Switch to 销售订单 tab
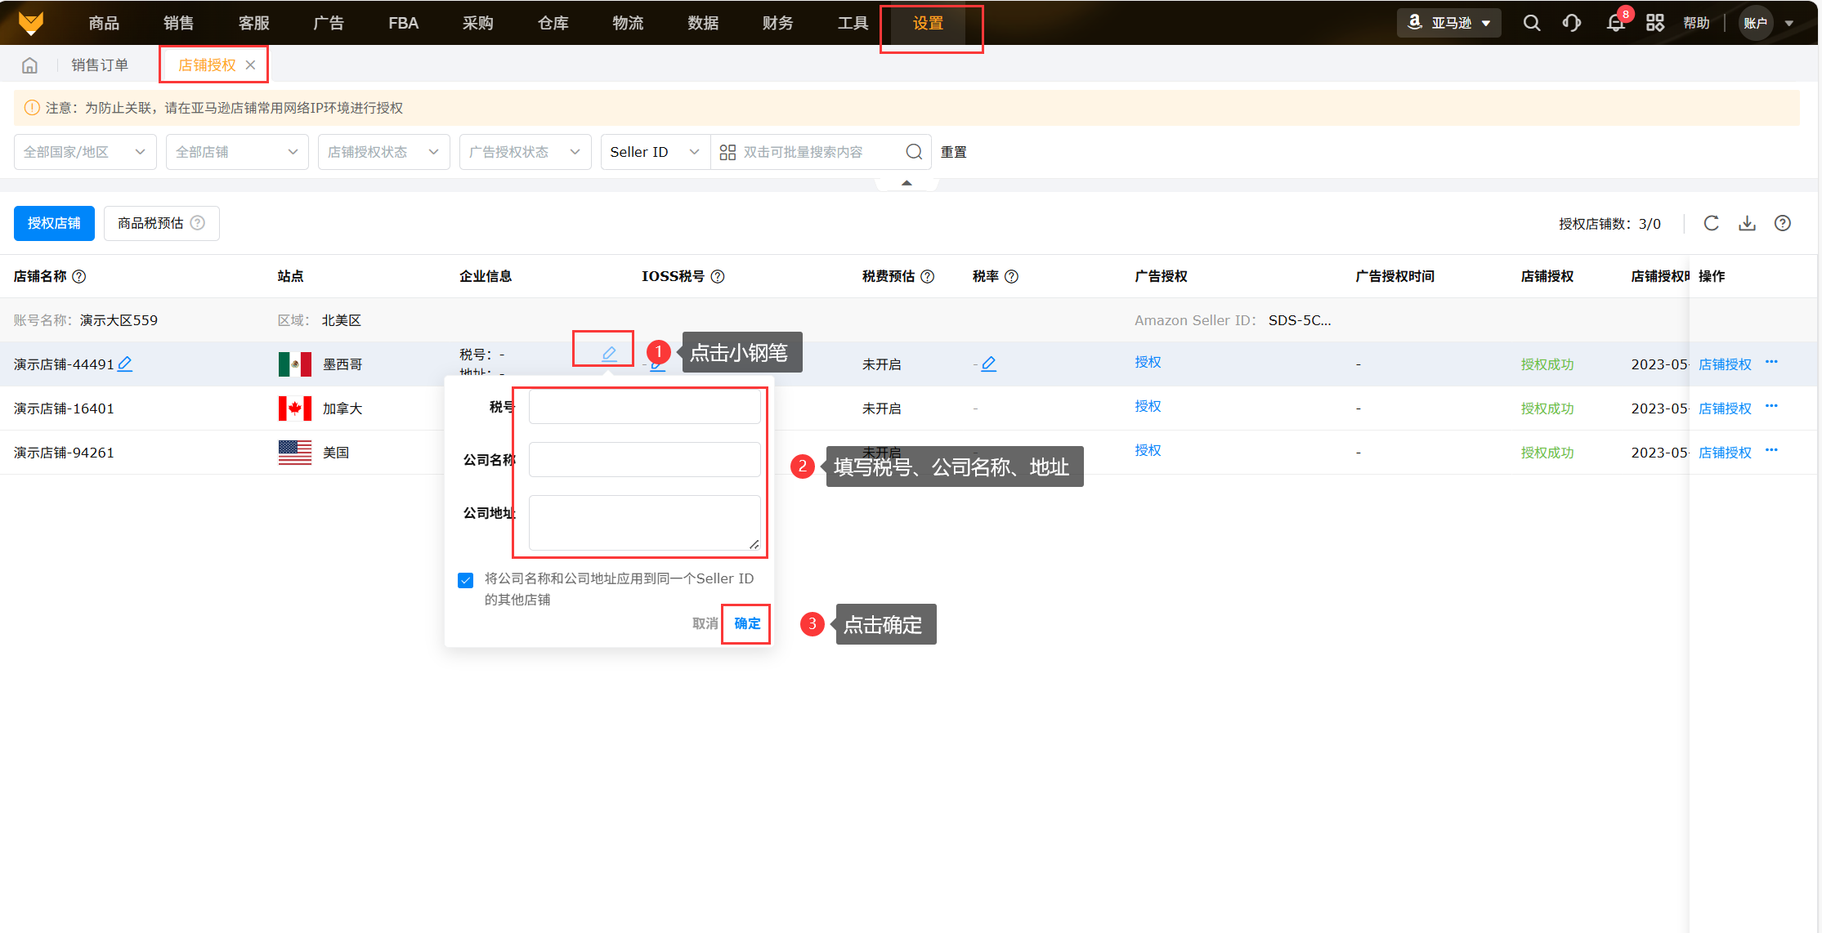The width and height of the screenshot is (1822, 933). [x=100, y=65]
